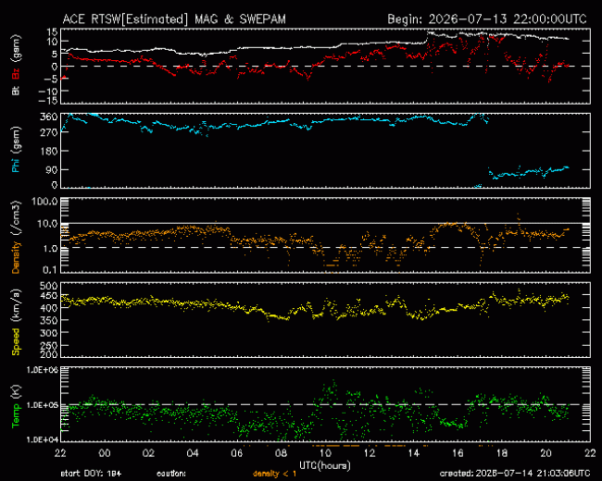Viewport: 602px width, 481px height.
Task: Select the "(K)" unit label
Action: pyautogui.click(x=16, y=391)
